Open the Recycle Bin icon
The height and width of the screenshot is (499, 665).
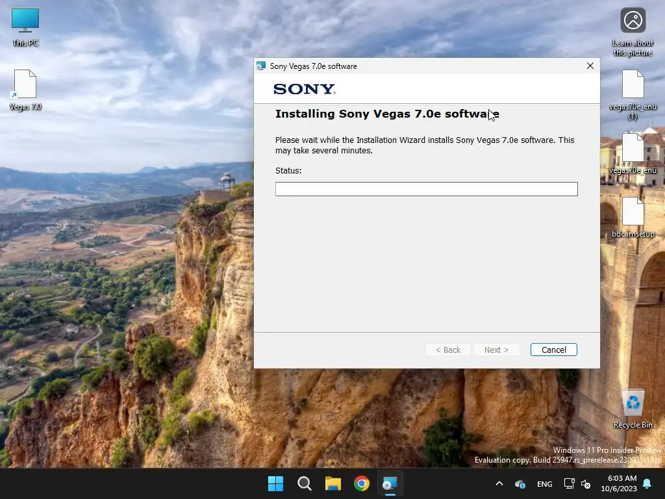pos(633,409)
